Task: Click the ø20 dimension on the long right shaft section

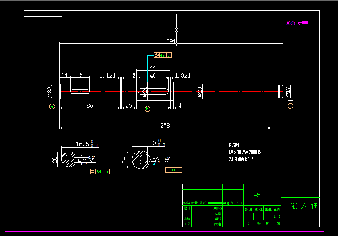Action: point(199,92)
